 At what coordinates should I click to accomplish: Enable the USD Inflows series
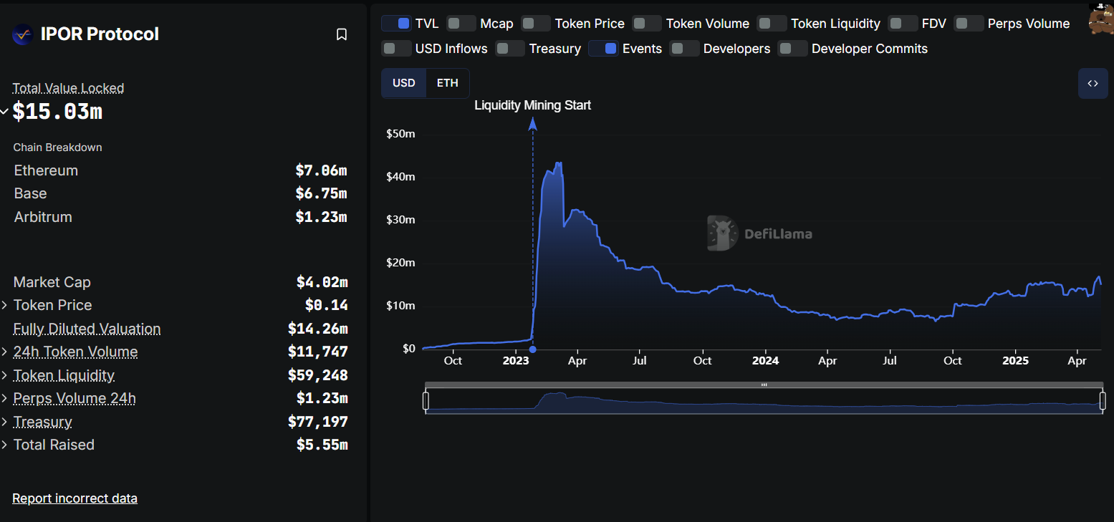click(396, 49)
